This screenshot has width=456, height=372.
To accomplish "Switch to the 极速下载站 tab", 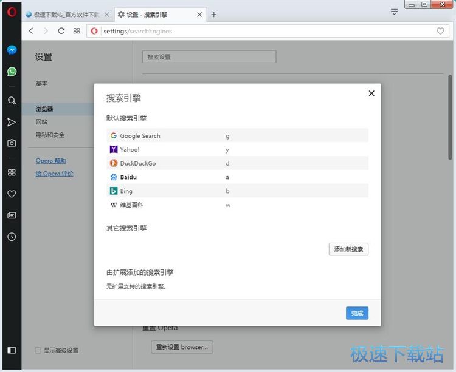I will click(68, 15).
